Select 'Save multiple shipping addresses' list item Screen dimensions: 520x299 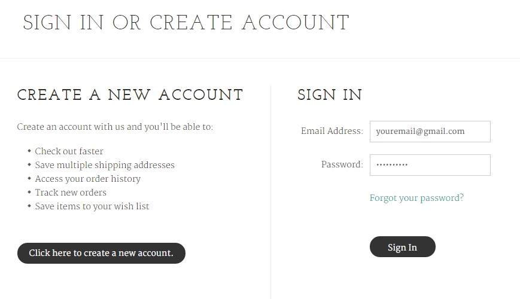[x=105, y=165]
